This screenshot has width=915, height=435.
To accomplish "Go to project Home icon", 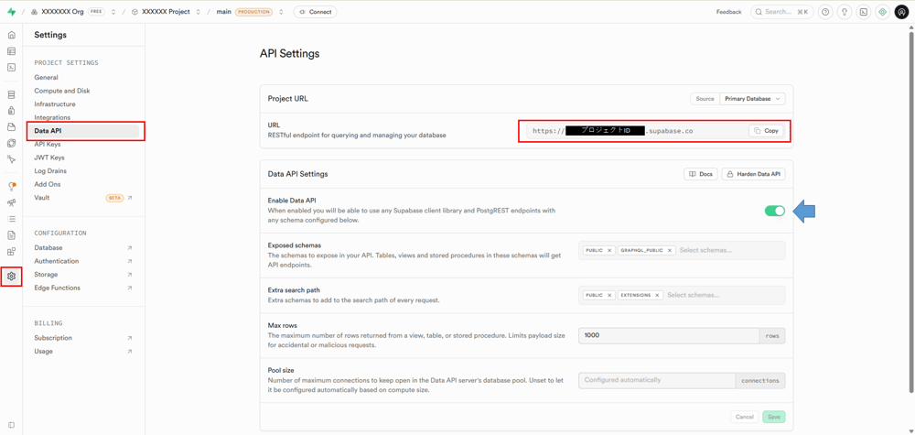I will (11, 35).
